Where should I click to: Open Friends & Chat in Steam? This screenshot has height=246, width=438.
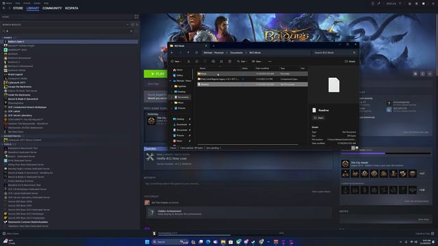424,234
